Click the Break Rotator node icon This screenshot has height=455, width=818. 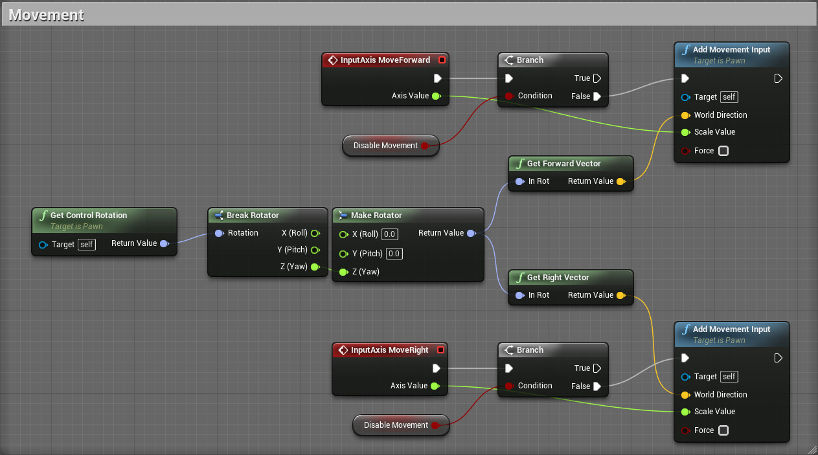(219, 216)
